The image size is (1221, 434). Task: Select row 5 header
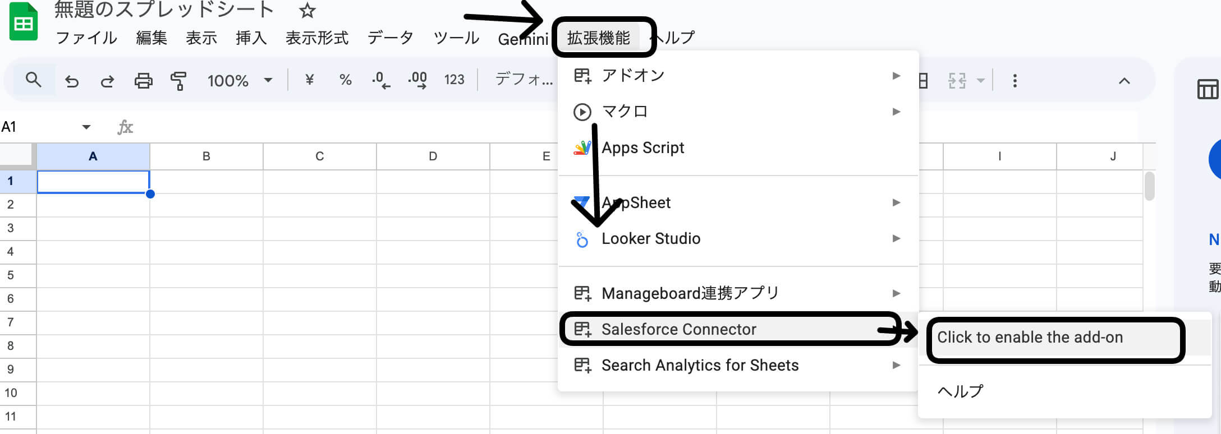pyautogui.click(x=18, y=275)
